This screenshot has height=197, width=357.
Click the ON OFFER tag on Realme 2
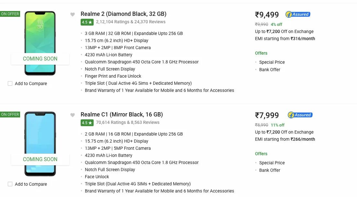10,14
